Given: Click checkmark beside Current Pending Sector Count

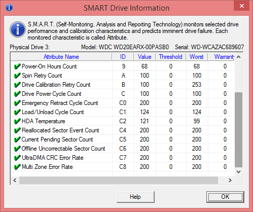Looking at the screenshot, I should [x=17, y=139].
